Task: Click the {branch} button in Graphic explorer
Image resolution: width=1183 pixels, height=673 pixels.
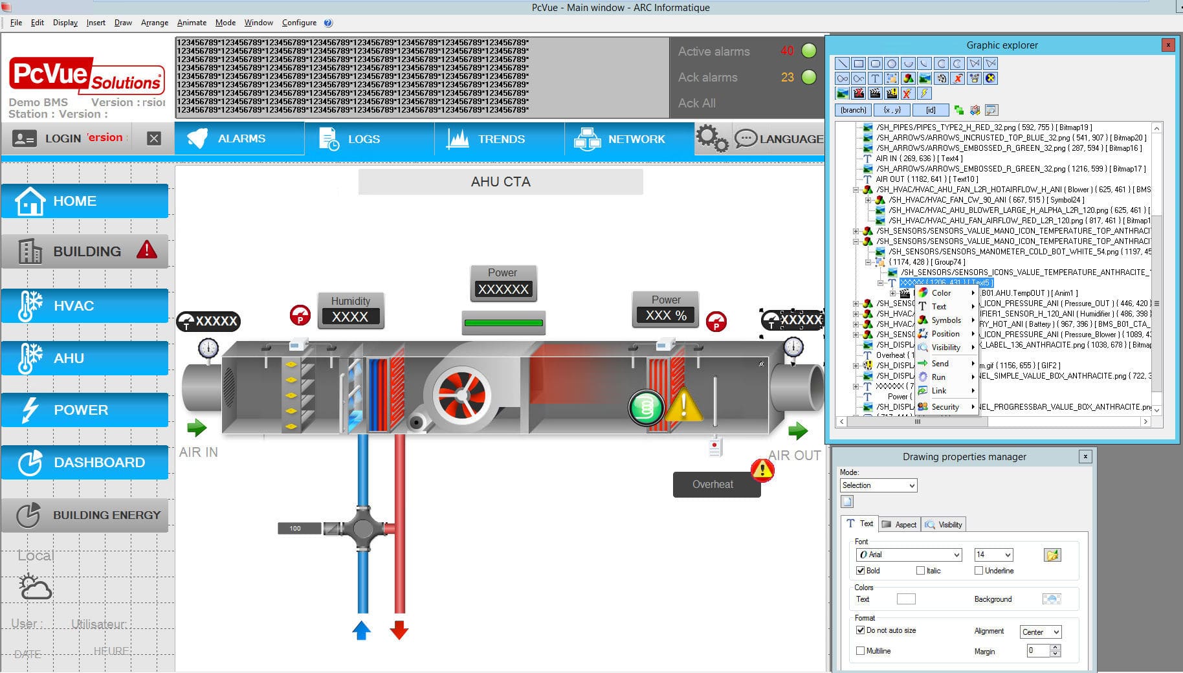Action: coord(852,109)
